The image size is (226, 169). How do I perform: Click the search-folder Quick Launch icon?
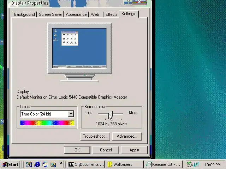(53, 164)
